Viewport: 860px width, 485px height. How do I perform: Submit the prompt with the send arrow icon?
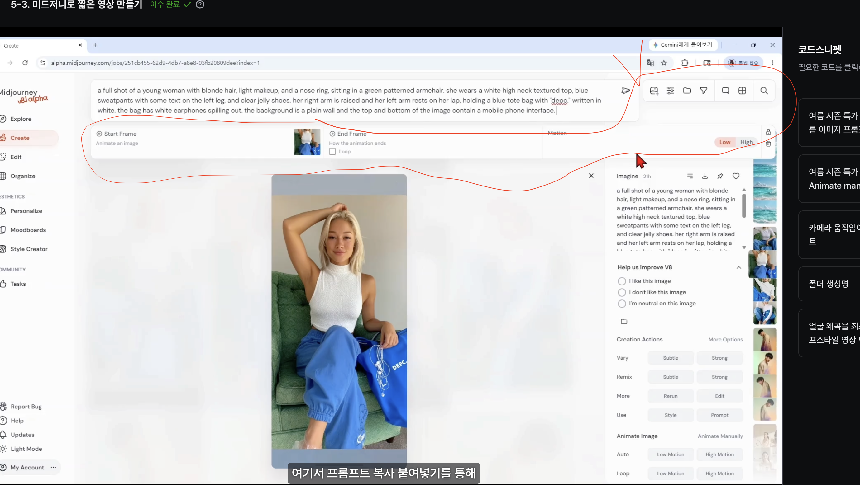(625, 90)
